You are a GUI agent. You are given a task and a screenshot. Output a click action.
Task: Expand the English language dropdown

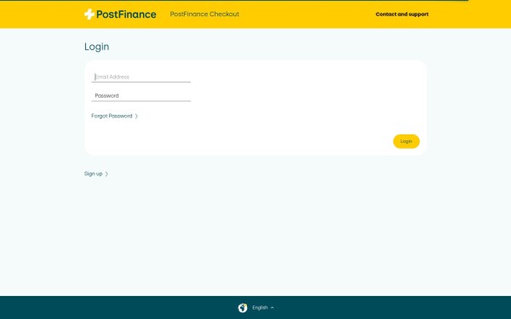(x=263, y=308)
